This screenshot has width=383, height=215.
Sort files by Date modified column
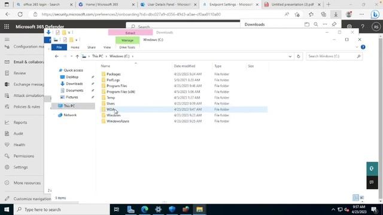coord(184,66)
